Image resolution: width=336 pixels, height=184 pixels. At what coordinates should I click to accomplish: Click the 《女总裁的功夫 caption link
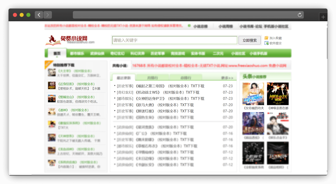[x=254, y=108]
